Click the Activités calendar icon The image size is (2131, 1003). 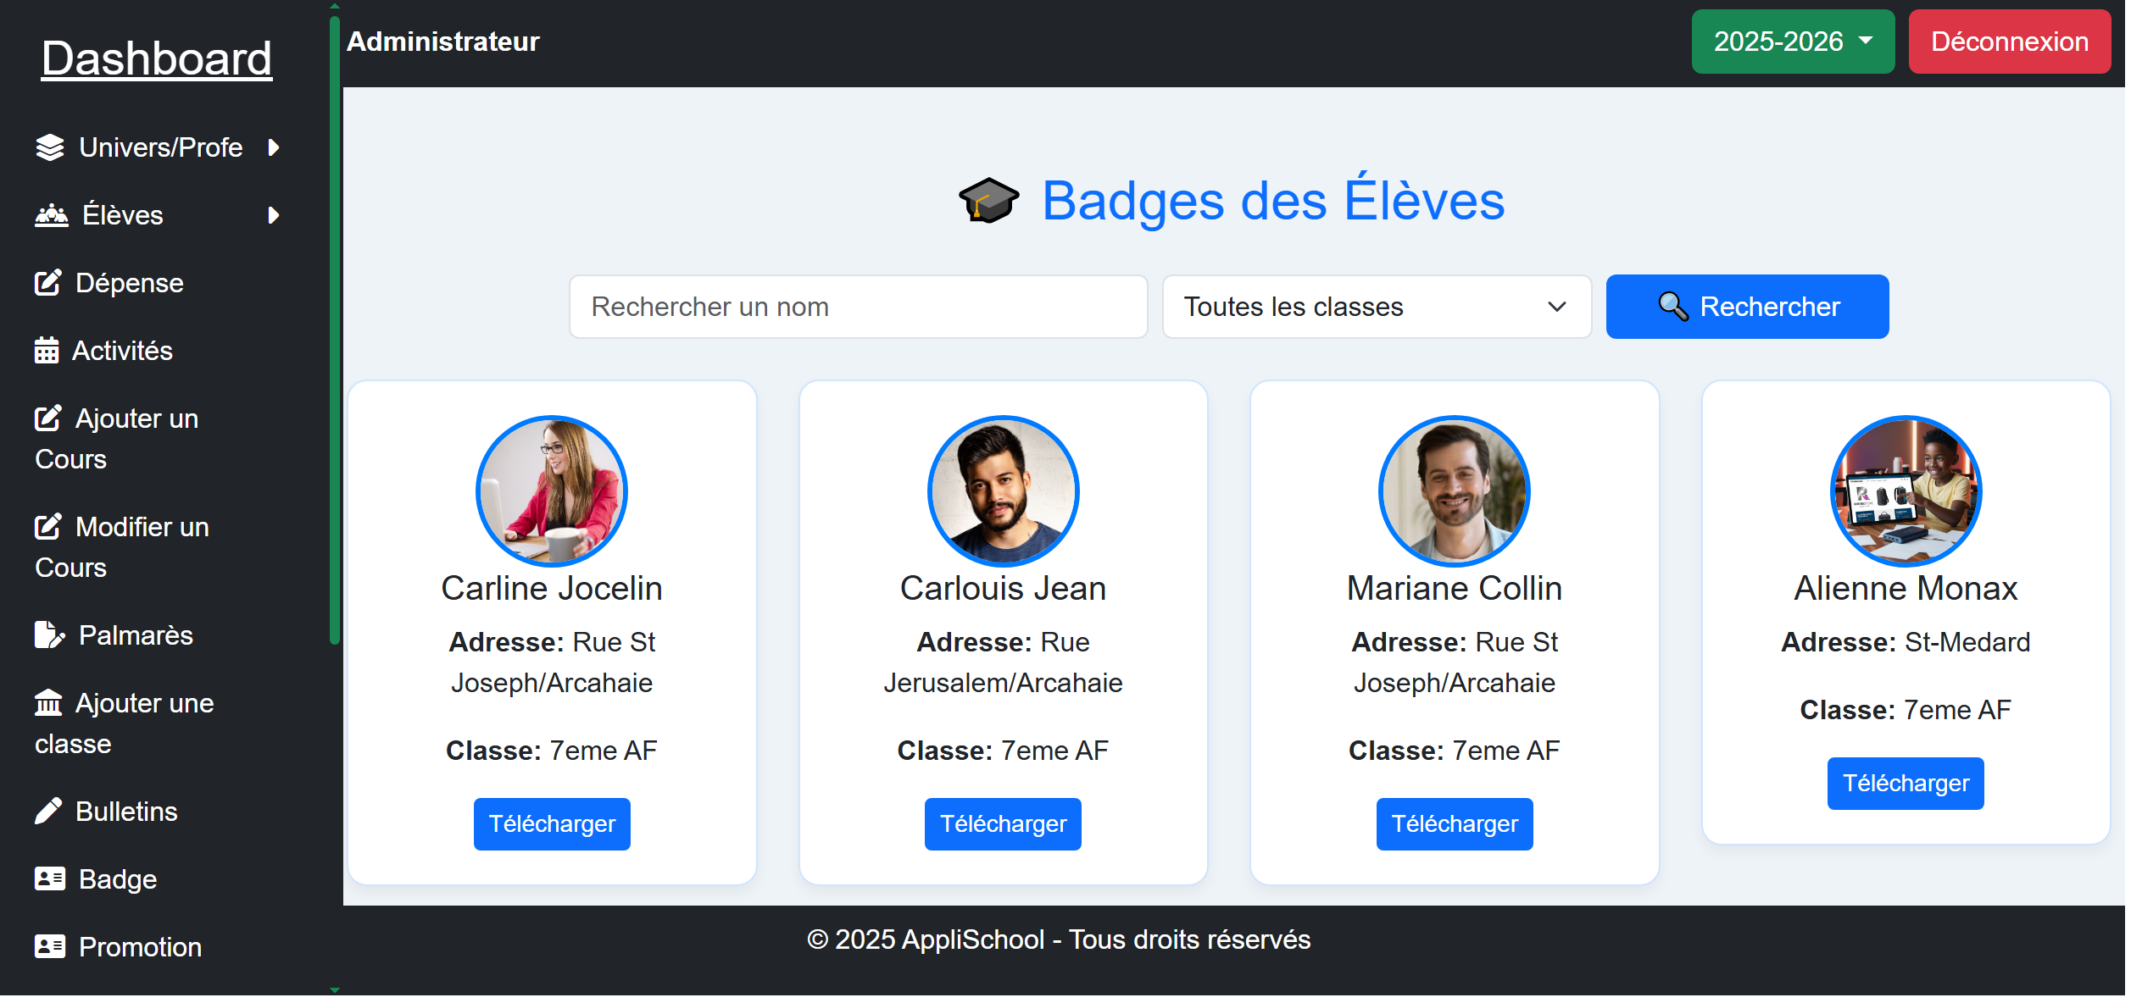point(47,350)
